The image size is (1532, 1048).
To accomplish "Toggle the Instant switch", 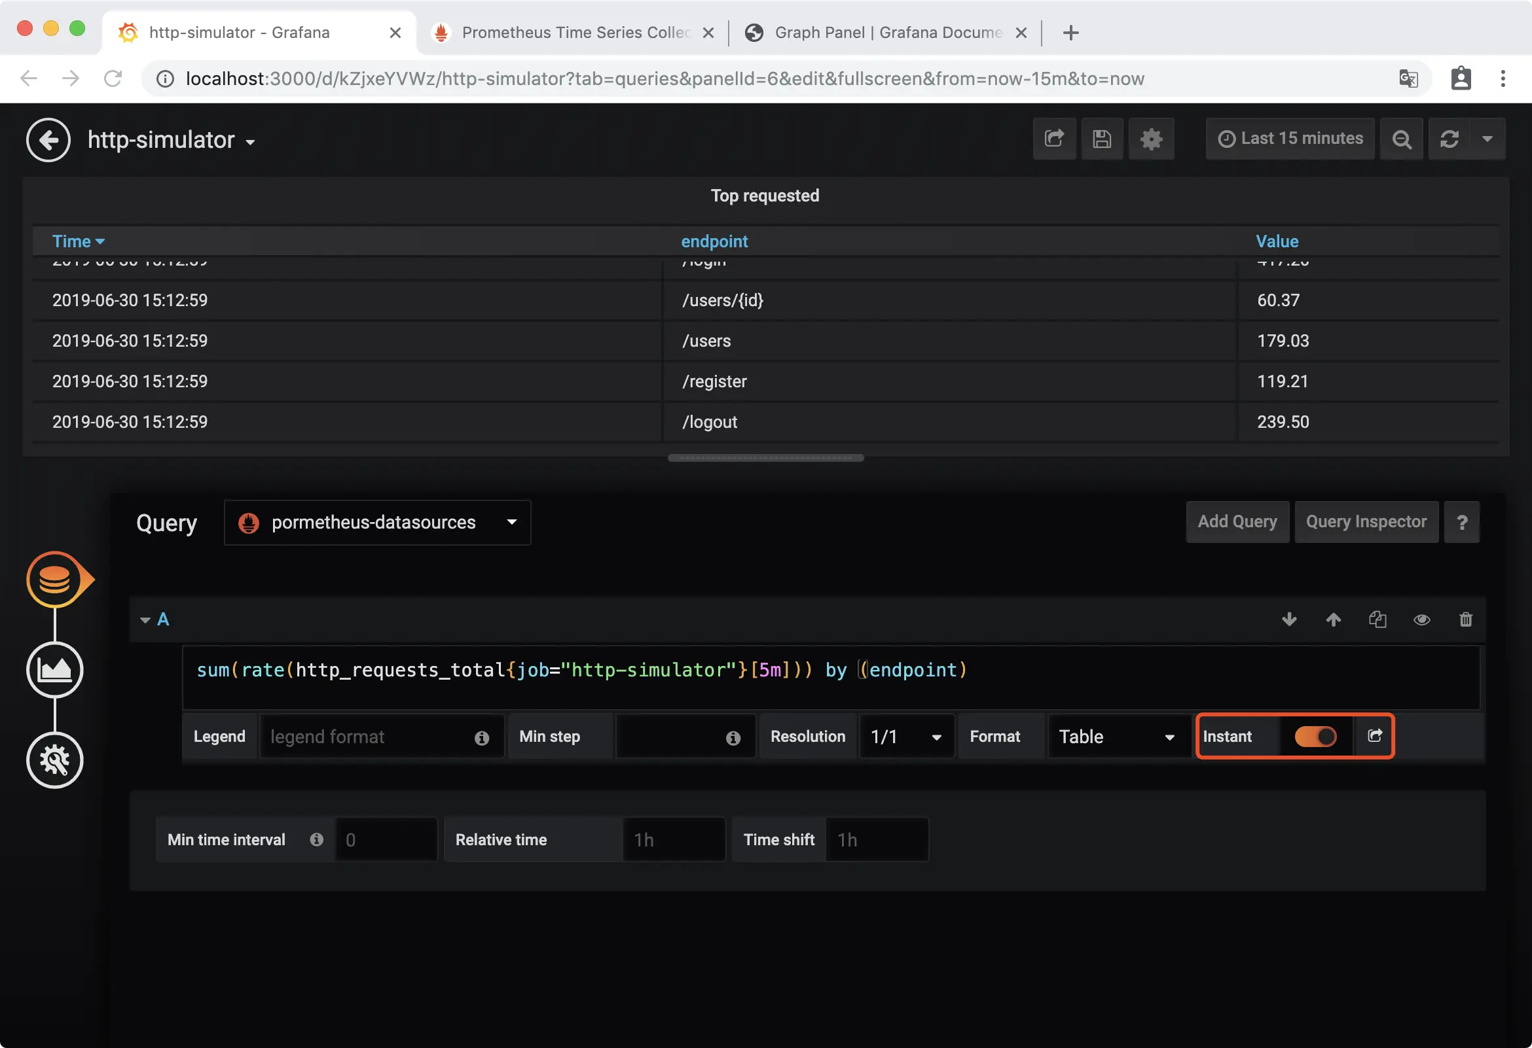I will 1315,737.
